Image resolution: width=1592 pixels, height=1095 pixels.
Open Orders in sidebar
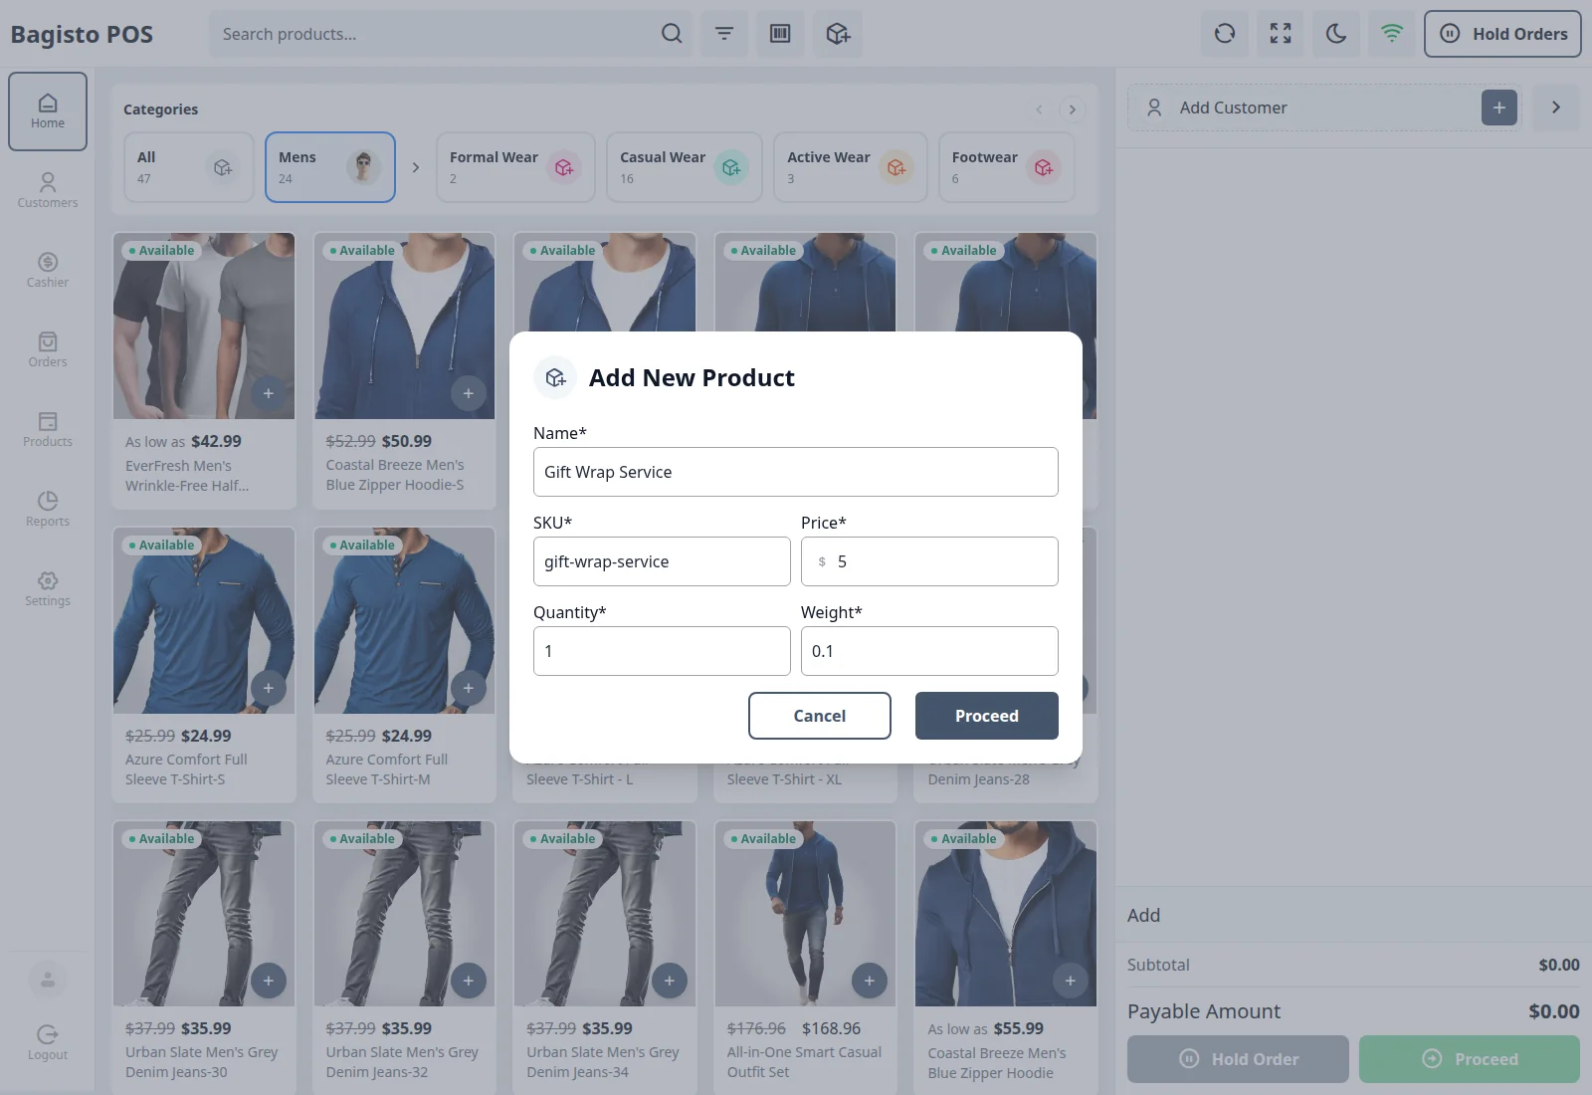pyautogui.click(x=48, y=349)
